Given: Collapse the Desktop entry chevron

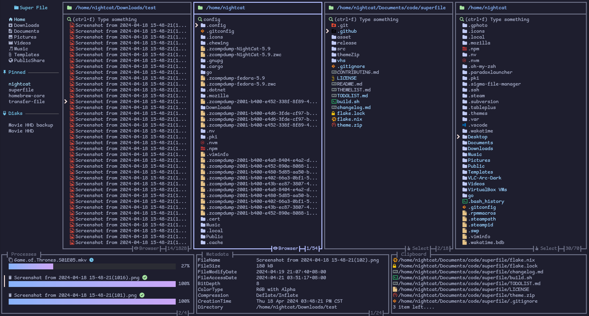Looking at the screenshot, I should pyautogui.click(x=458, y=137).
